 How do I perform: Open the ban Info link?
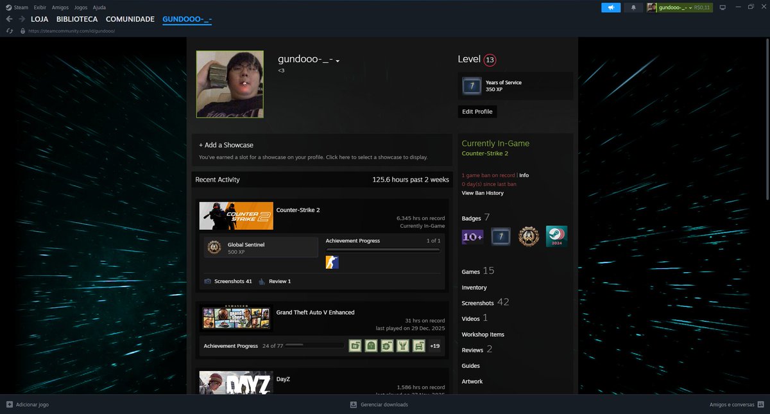click(524, 175)
